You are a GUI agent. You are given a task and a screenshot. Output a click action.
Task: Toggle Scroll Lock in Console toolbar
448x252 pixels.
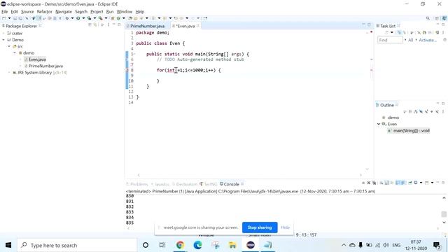click(x=386, y=183)
